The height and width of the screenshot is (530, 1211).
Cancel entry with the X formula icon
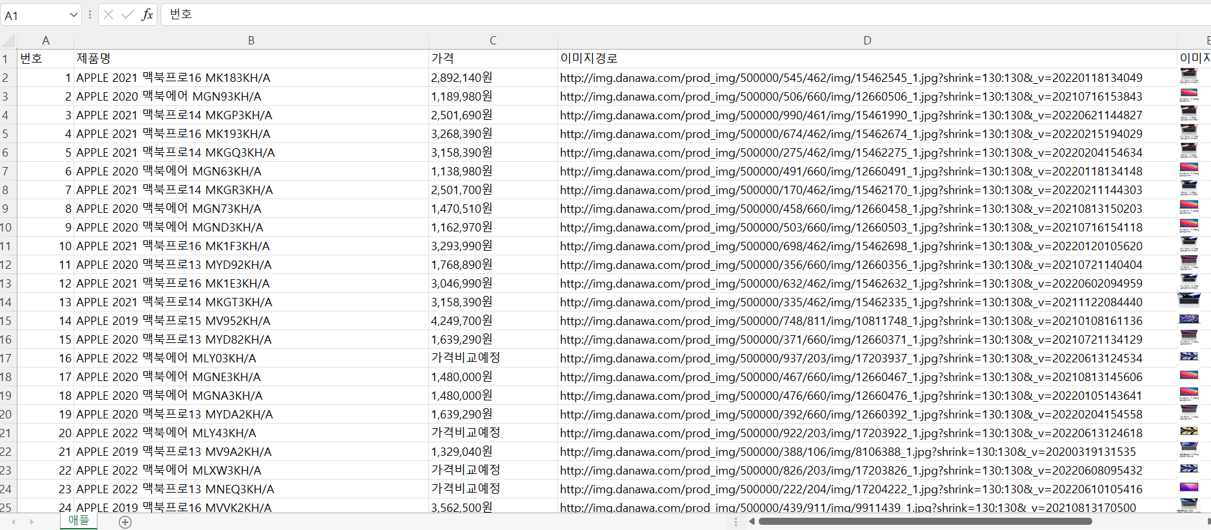pyautogui.click(x=108, y=14)
